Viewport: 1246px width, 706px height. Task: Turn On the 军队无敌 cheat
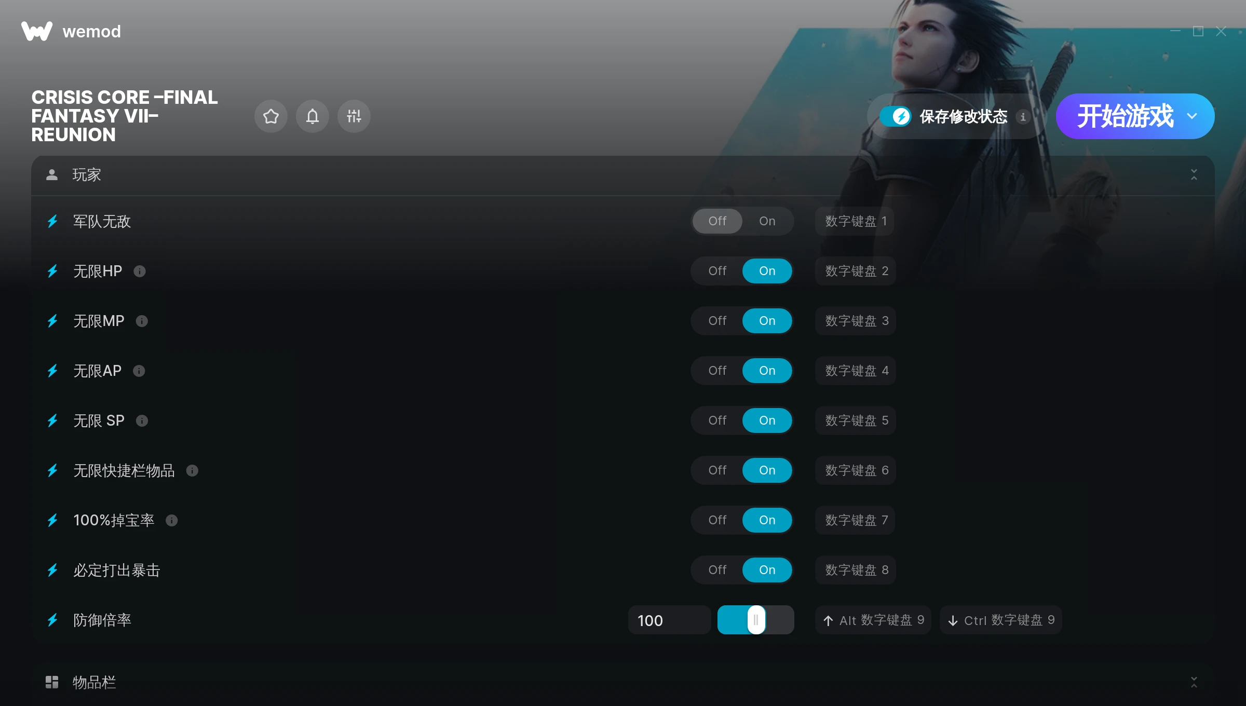coord(767,221)
